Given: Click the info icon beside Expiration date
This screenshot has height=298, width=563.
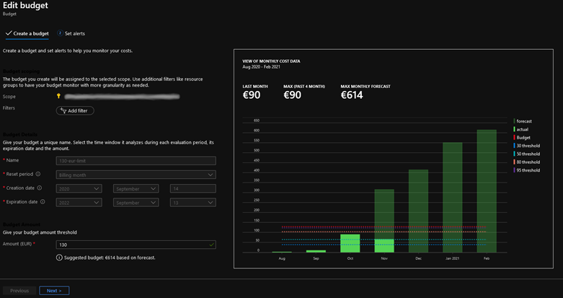Looking at the screenshot, I should coord(43,202).
